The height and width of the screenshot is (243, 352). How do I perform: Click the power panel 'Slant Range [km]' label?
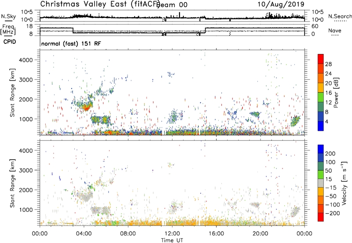click(x=12, y=93)
